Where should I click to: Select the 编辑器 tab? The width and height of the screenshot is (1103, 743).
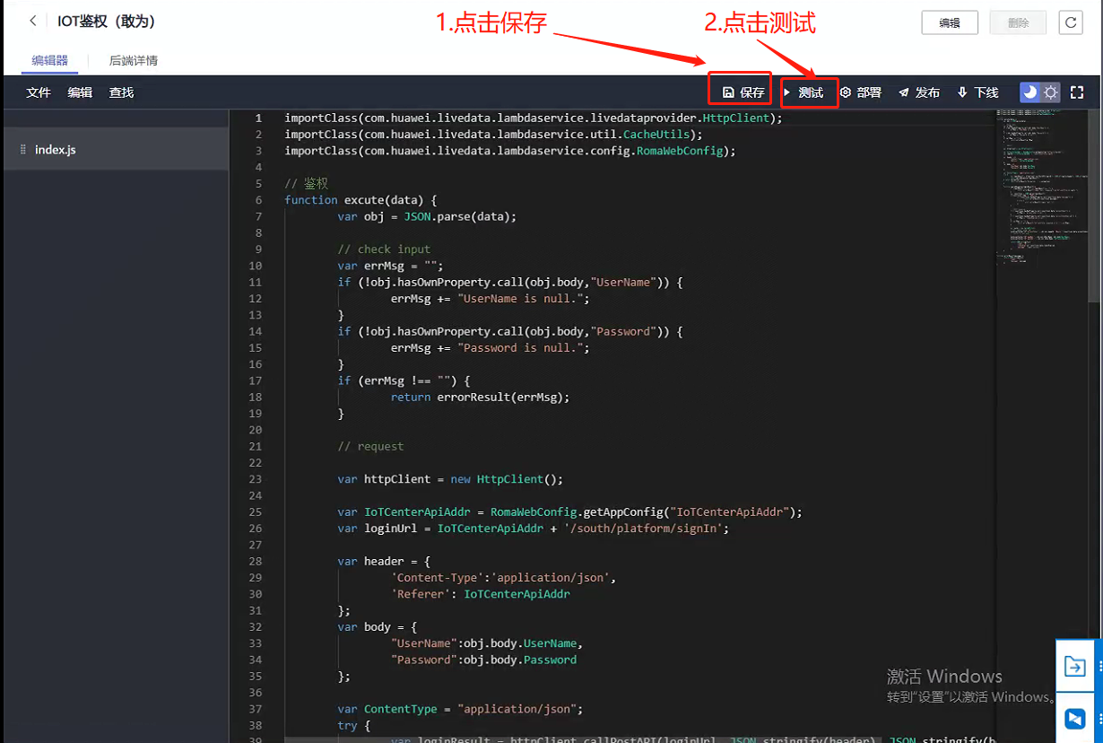tap(50, 61)
